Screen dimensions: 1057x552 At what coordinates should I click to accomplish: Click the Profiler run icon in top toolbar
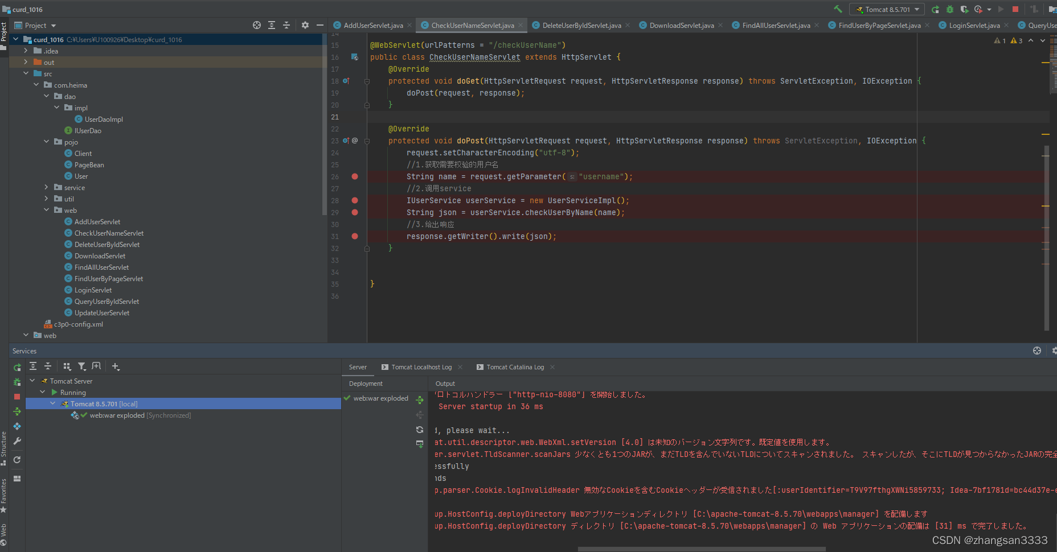point(978,9)
